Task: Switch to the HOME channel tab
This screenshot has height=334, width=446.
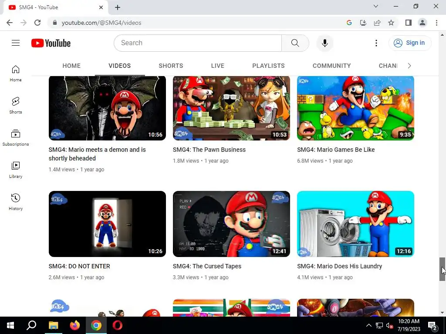Action: (71, 66)
